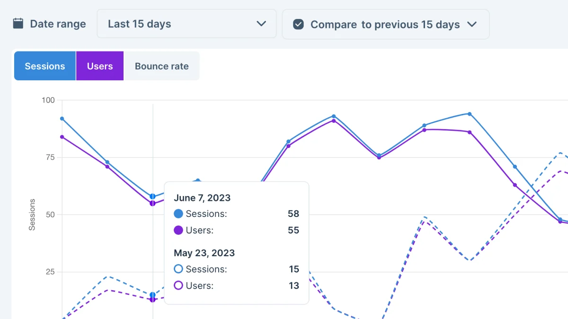568x319 pixels.
Task: Select the highlighted Sessions point at 58
Action: pos(152,196)
